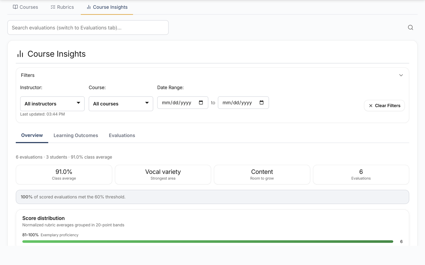The height and width of the screenshot is (265, 425).
Task: Click the evaluations students class average summary line
Action: (64, 157)
